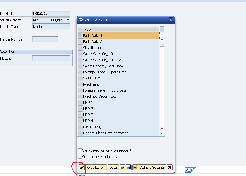Enable 'View selection only on request'

[x=80, y=150]
